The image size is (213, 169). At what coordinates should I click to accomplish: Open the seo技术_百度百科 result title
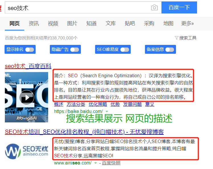[28, 66]
